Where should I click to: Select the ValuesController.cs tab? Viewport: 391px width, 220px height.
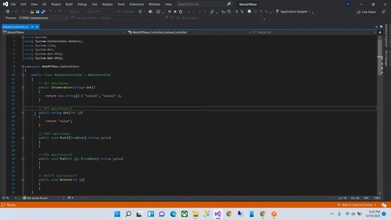pyautogui.click(x=15, y=27)
